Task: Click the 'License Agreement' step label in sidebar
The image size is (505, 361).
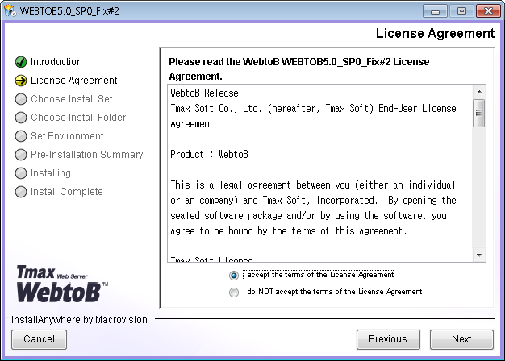Action: pos(74,81)
